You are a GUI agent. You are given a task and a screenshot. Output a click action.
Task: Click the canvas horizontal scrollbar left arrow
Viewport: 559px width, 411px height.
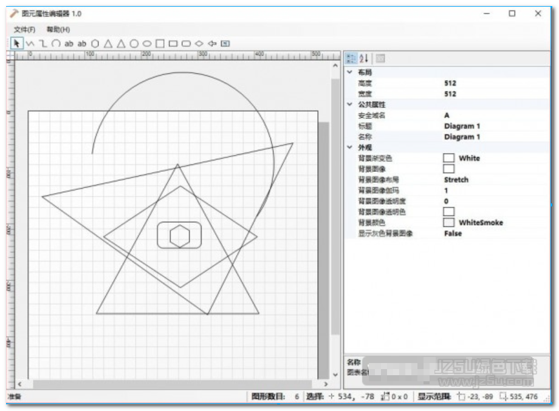coord(19,384)
